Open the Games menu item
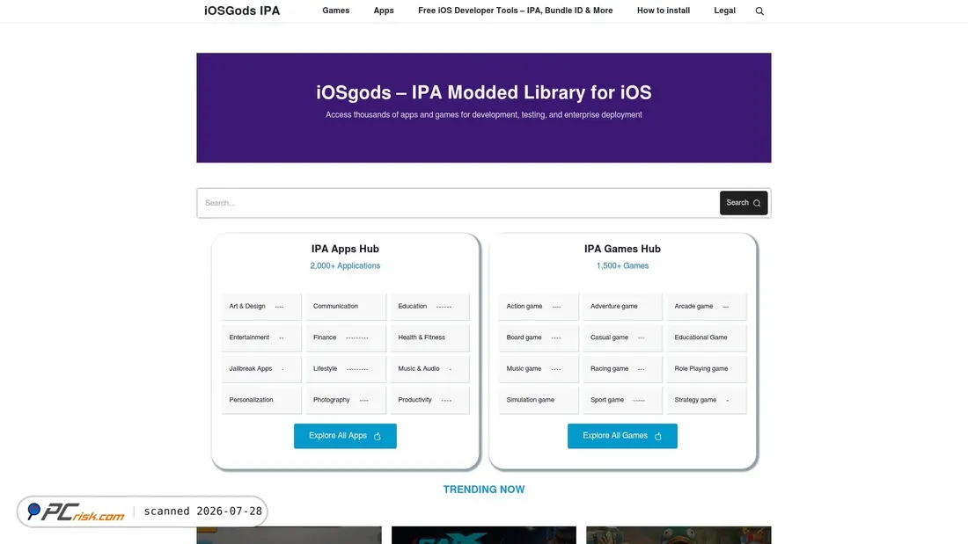The height and width of the screenshot is (544, 968). pyautogui.click(x=336, y=11)
